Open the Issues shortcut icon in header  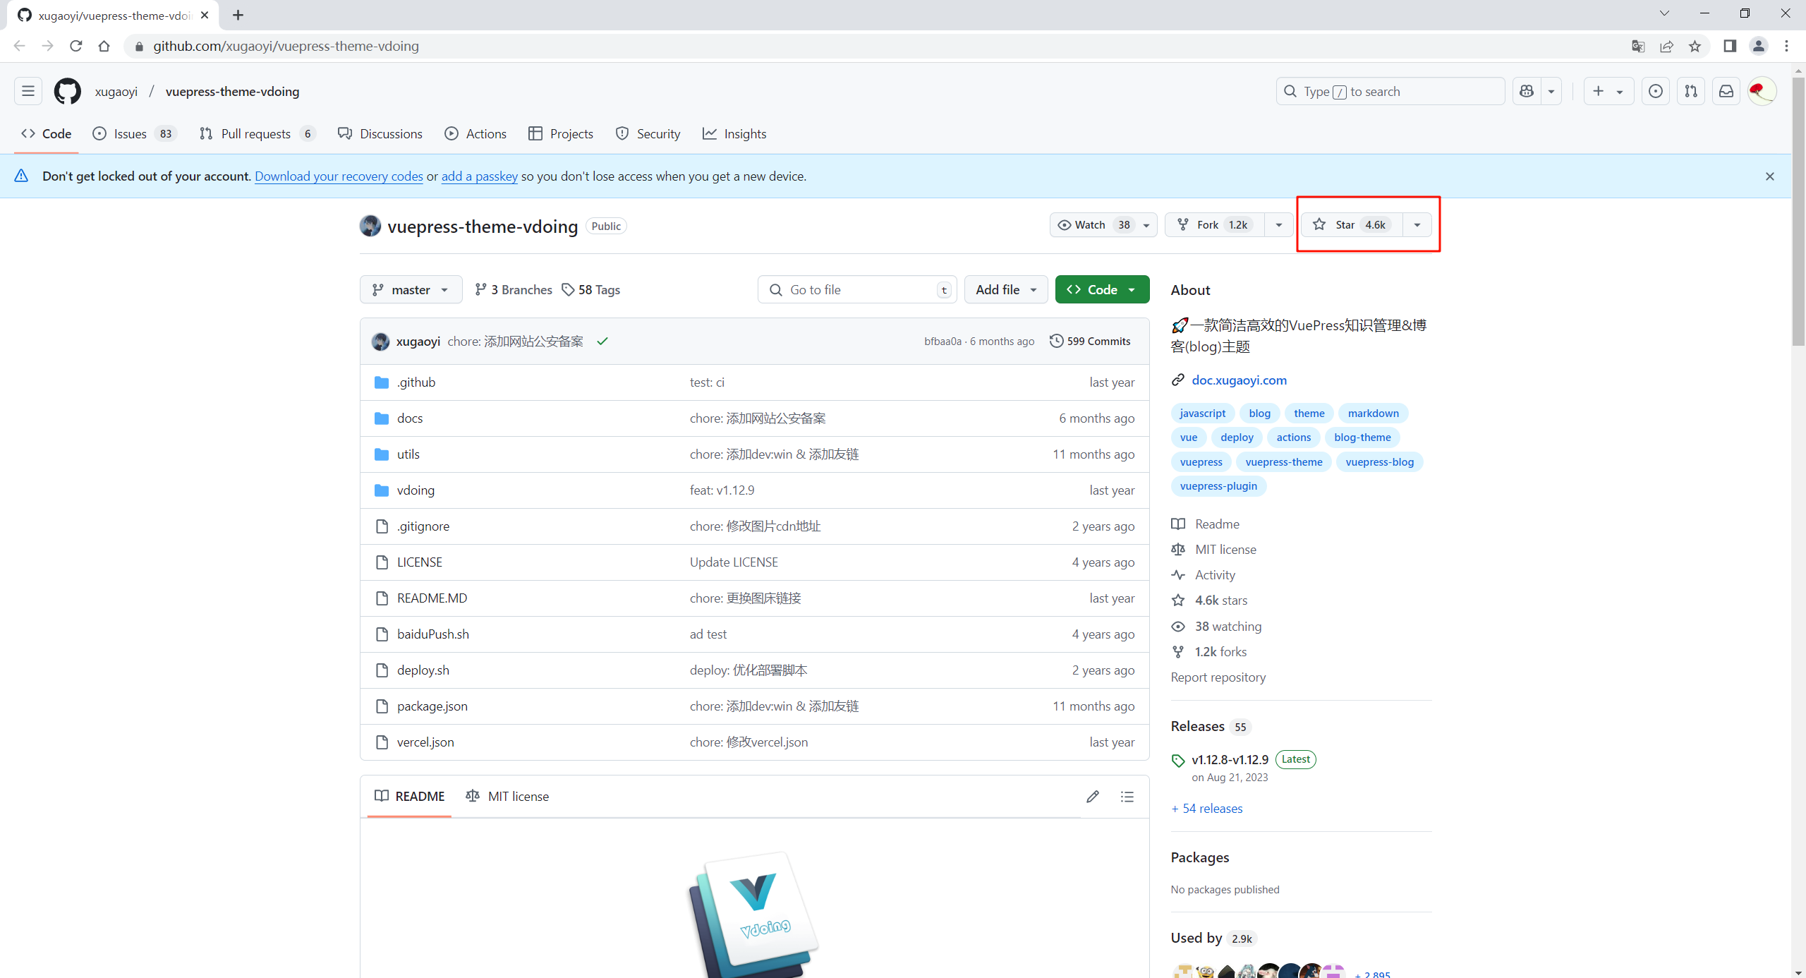click(1656, 91)
